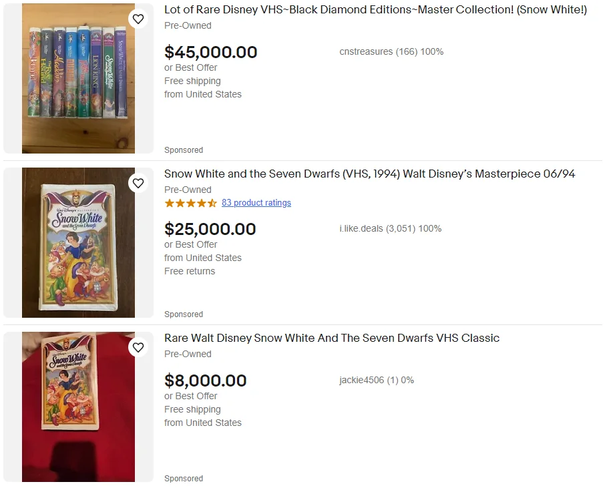The width and height of the screenshot is (609, 488).
Task: Click the heart icon on the $8,000 listing
Action: tap(138, 347)
